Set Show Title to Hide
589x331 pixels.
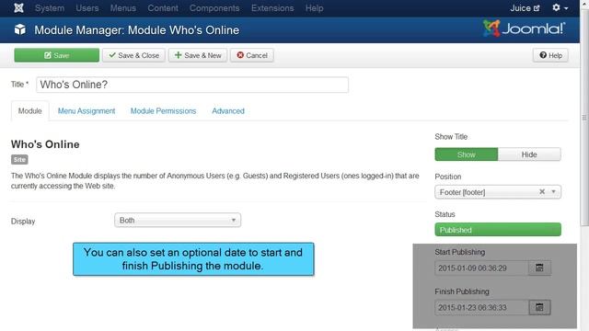pos(529,154)
